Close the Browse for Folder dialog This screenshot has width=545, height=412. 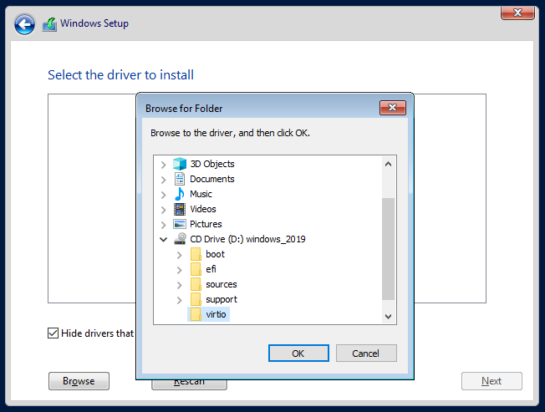coord(392,108)
